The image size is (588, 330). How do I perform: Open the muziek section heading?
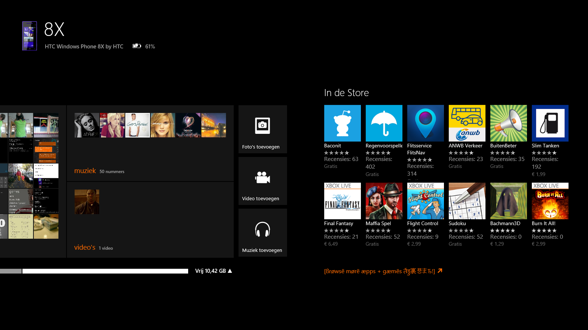pos(85,171)
